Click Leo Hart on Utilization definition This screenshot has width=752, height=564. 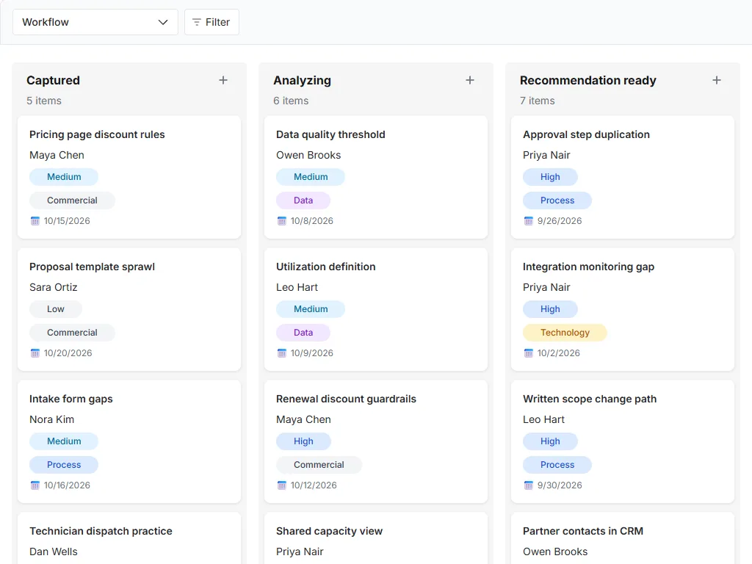(297, 287)
